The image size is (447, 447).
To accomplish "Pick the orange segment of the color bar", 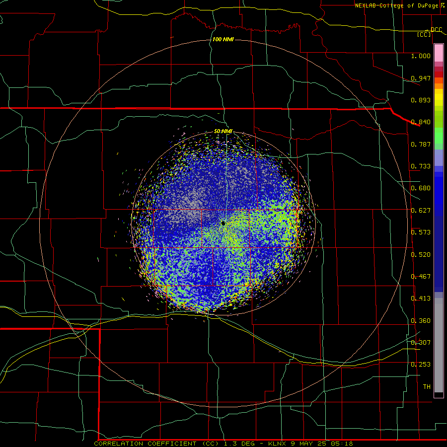I will click(439, 86).
